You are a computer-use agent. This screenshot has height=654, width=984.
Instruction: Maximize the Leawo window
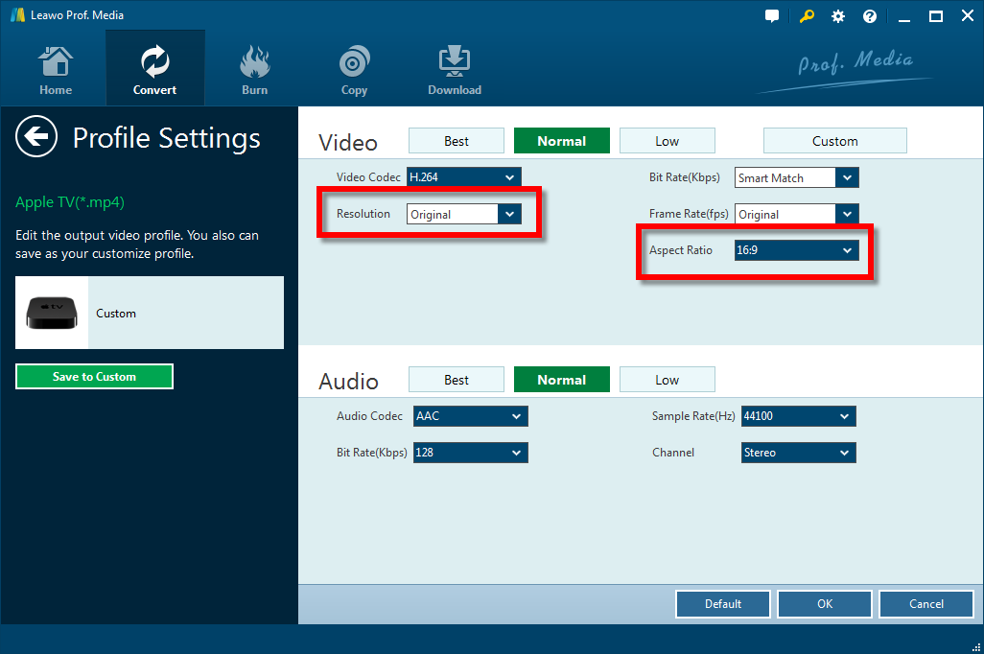[x=936, y=16]
